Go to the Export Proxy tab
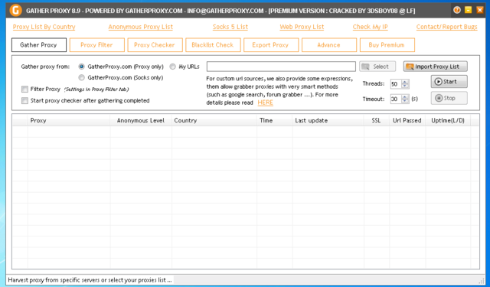This screenshot has height=287, width=490. pyautogui.click(x=270, y=45)
